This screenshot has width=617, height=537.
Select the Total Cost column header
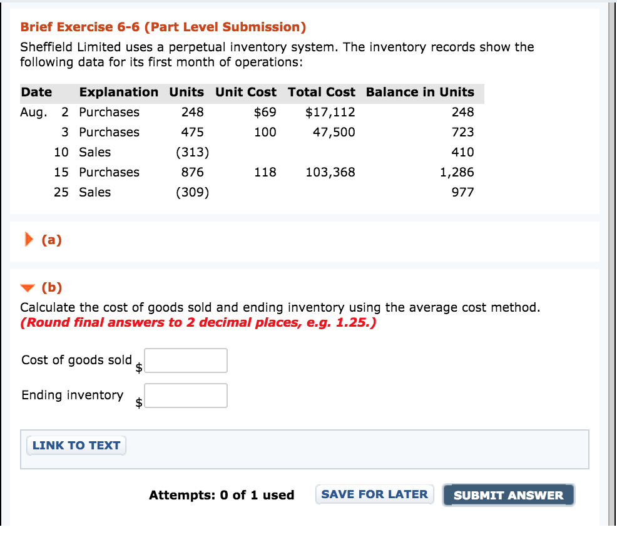322,92
